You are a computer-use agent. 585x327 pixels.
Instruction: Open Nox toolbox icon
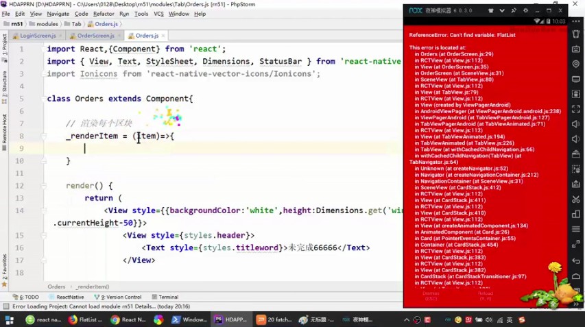(575, 154)
